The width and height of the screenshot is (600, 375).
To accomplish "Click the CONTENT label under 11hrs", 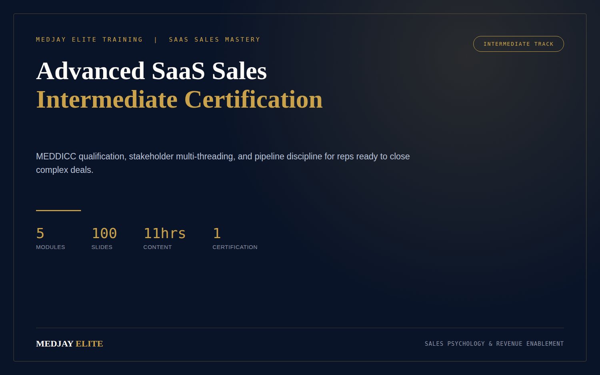I will 157,247.
